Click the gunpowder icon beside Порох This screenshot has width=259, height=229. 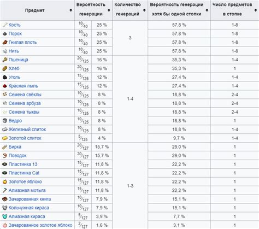click(x=5, y=33)
